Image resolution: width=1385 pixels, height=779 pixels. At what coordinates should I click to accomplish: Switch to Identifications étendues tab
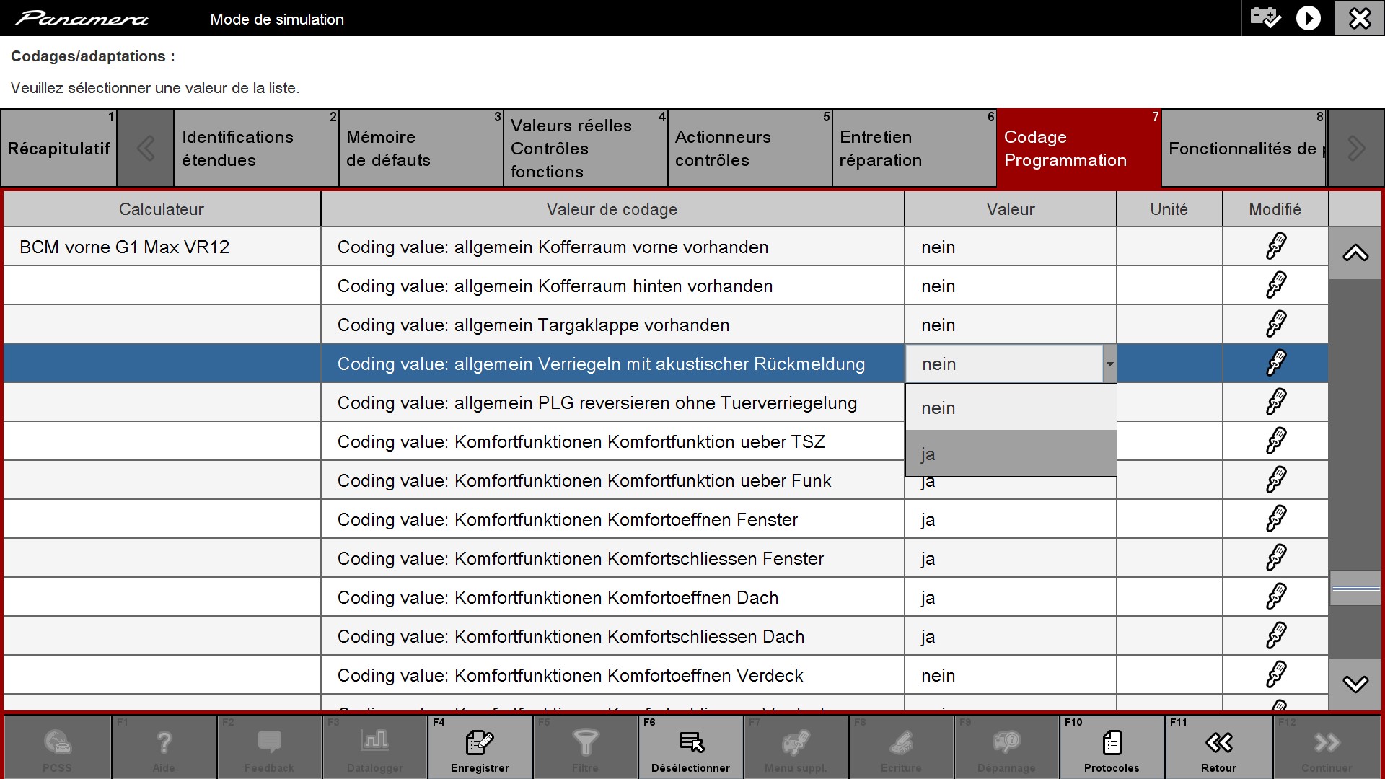(x=256, y=149)
